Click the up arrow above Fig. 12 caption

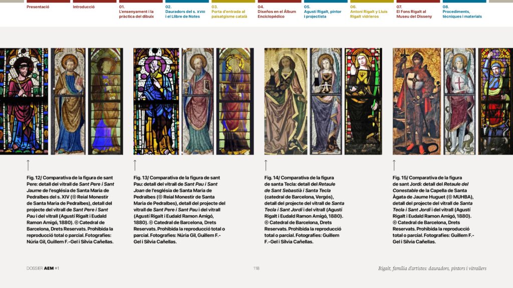[28, 165]
